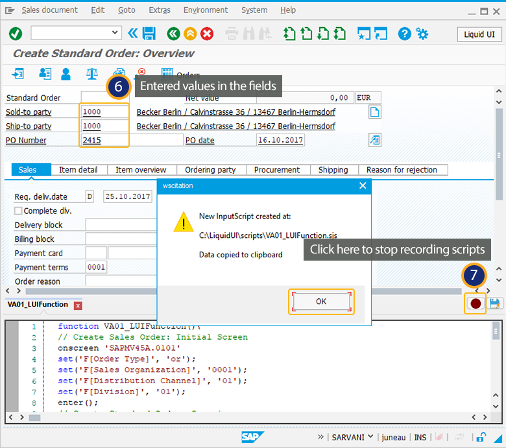Image resolution: width=506 pixels, height=448 pixels.
Task: Open the Extras menu
Action: click(x=160, y=10)
